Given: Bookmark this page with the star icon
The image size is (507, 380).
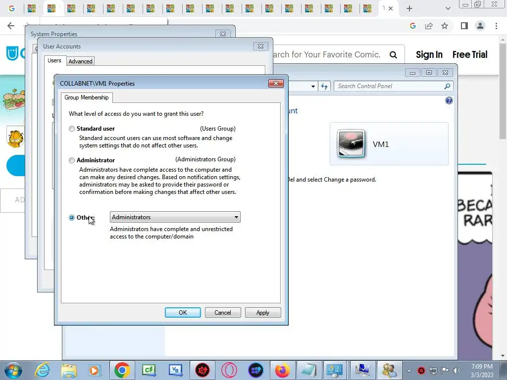Looking at the screenshot, I should [445, 26].
